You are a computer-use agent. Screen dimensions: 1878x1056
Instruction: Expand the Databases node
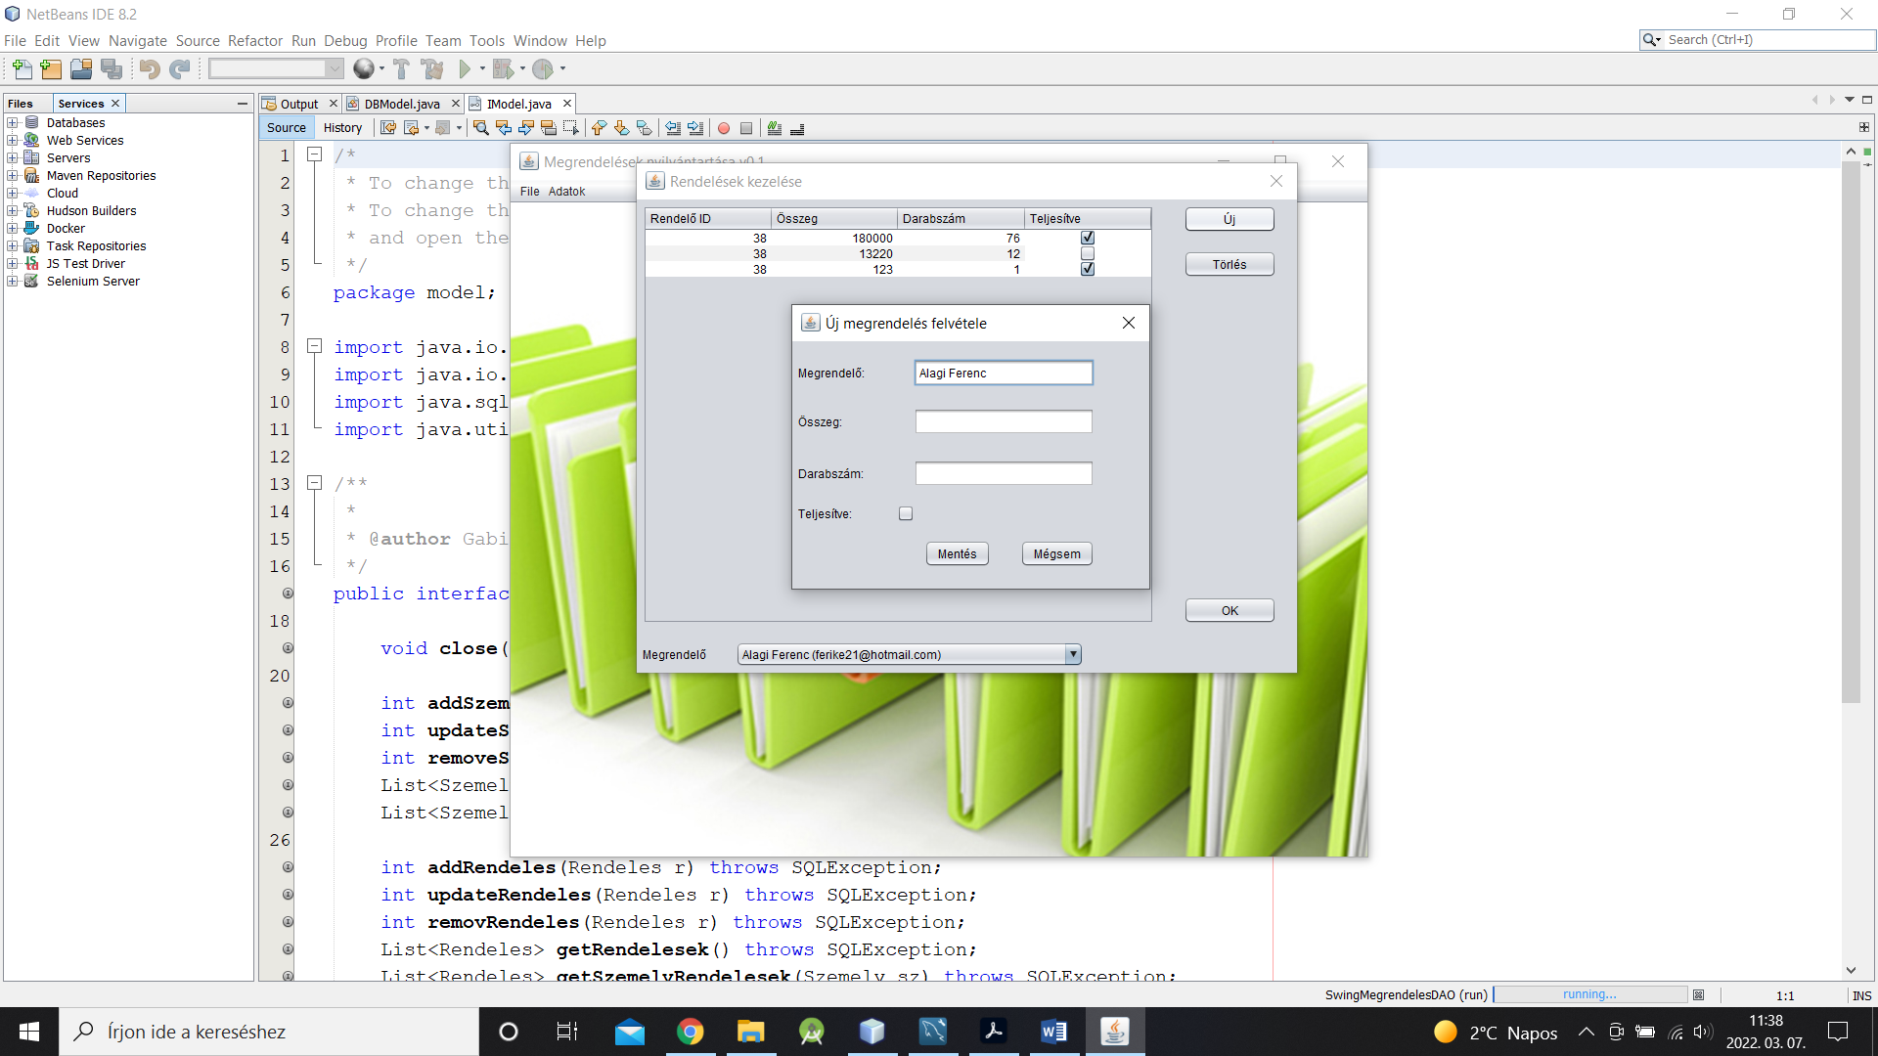point(13,122)
